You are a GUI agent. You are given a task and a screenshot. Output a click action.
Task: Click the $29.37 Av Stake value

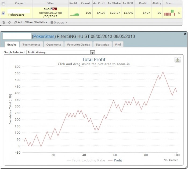click(x=115, y=13)
